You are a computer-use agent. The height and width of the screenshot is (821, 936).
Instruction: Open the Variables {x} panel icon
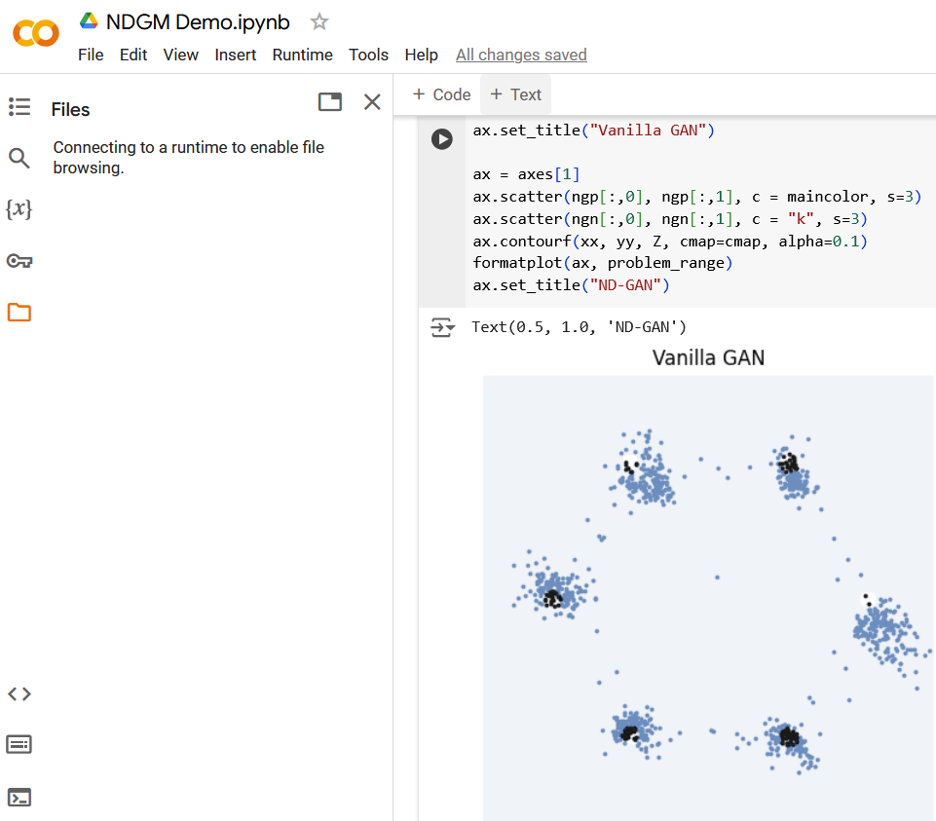[19, 209]
